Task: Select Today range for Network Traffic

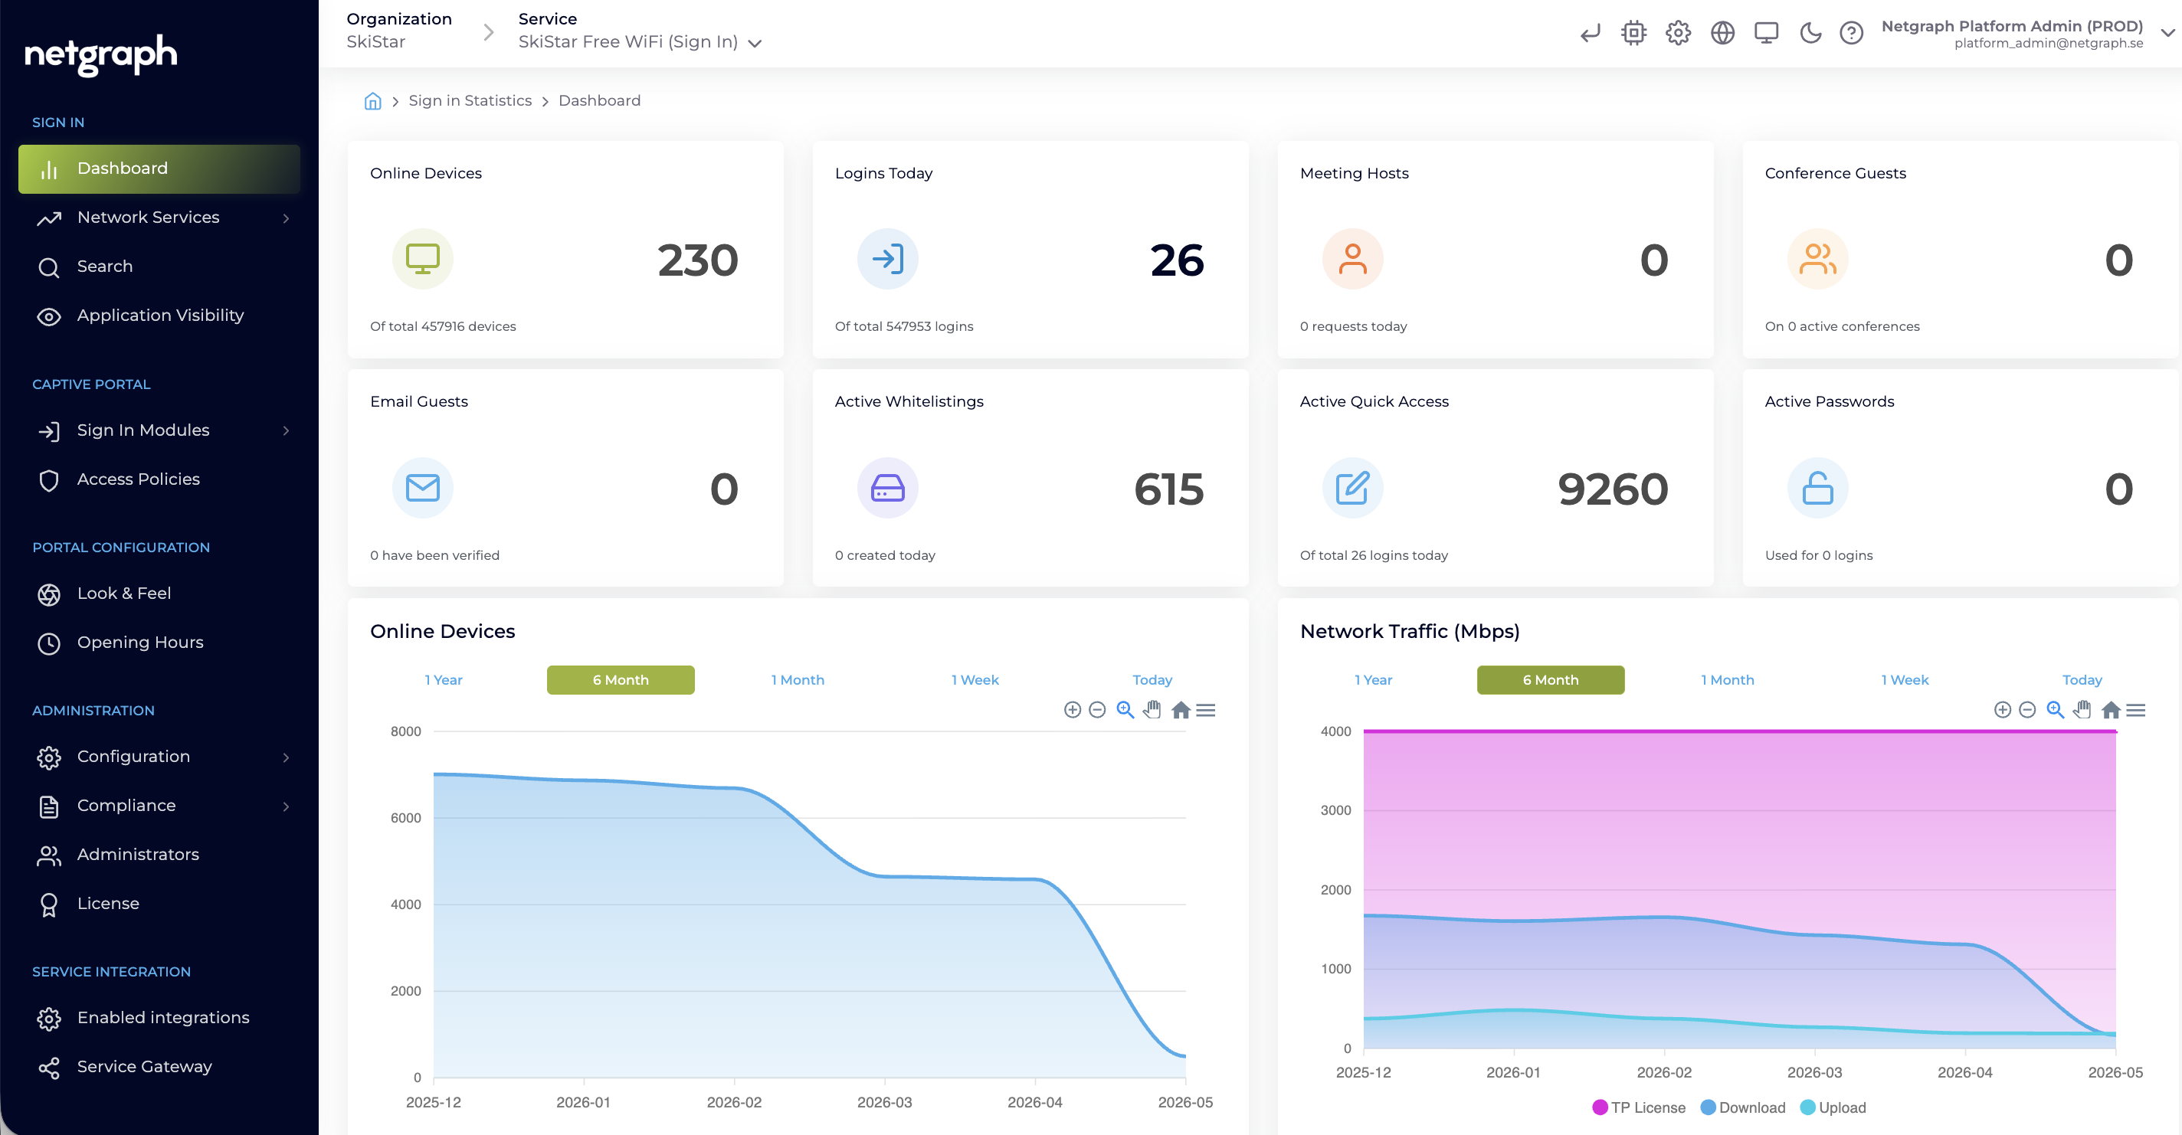Action: tap(2082, 680)
